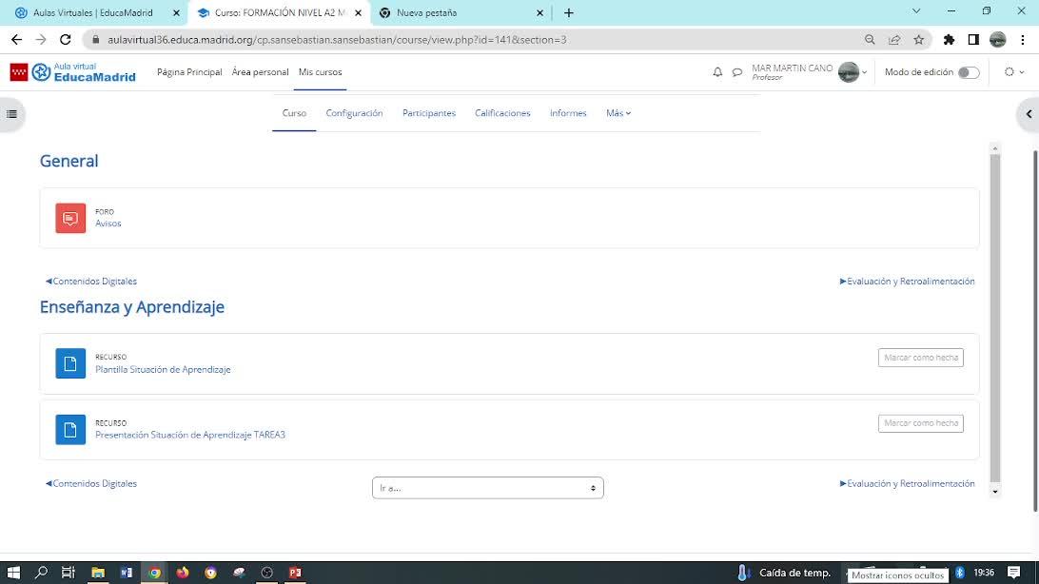1039x584 pixels.
Task: Switch to the Nueva pestaña browser tab
Action: tap(426, 12)
